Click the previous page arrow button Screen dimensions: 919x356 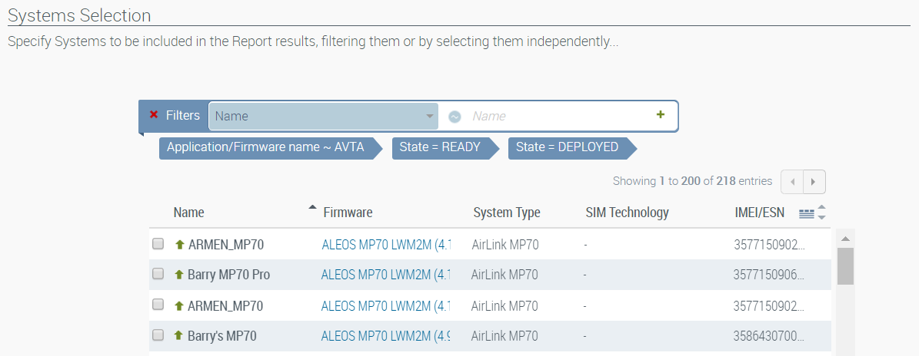coord(792,182)
